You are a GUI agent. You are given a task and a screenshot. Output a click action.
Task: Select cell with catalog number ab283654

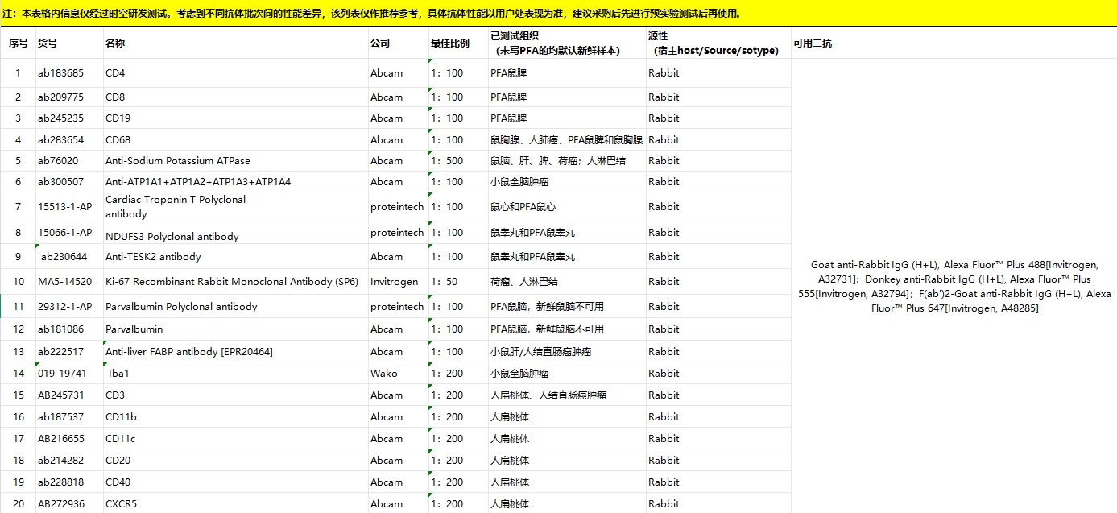[x=69, y=139]
